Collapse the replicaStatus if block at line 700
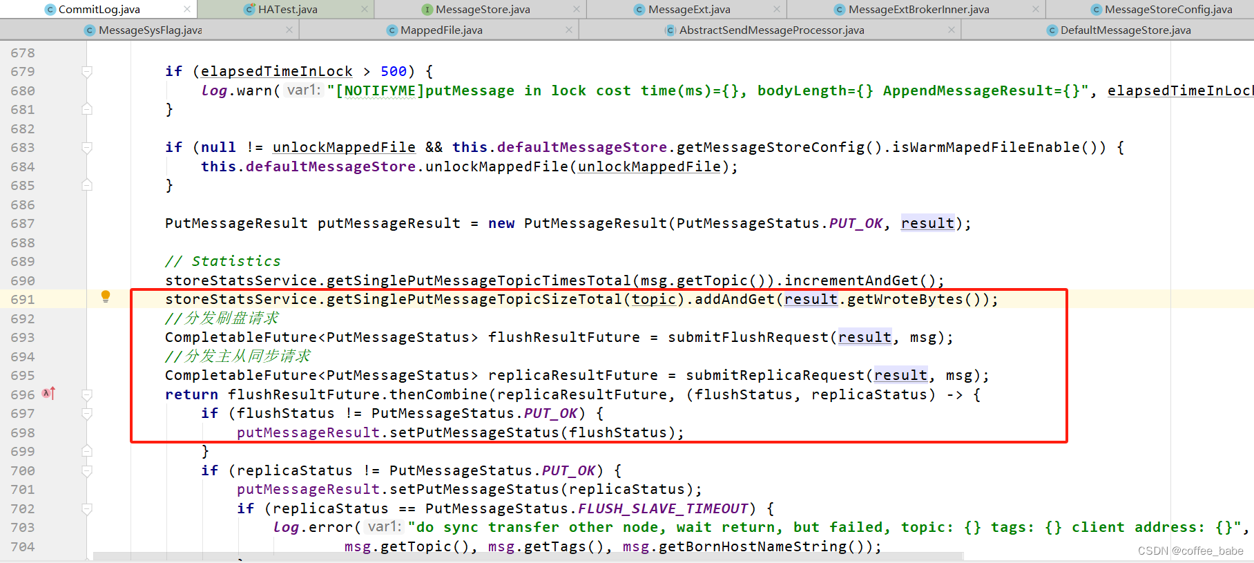 (x=87, y=471)
